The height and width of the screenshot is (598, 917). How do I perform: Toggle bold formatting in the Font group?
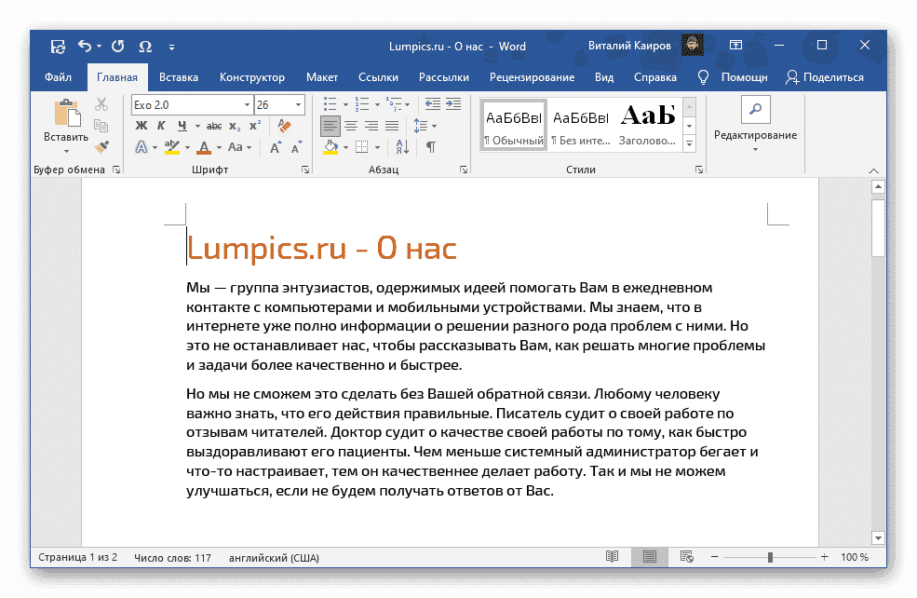[x=142, y=125]
